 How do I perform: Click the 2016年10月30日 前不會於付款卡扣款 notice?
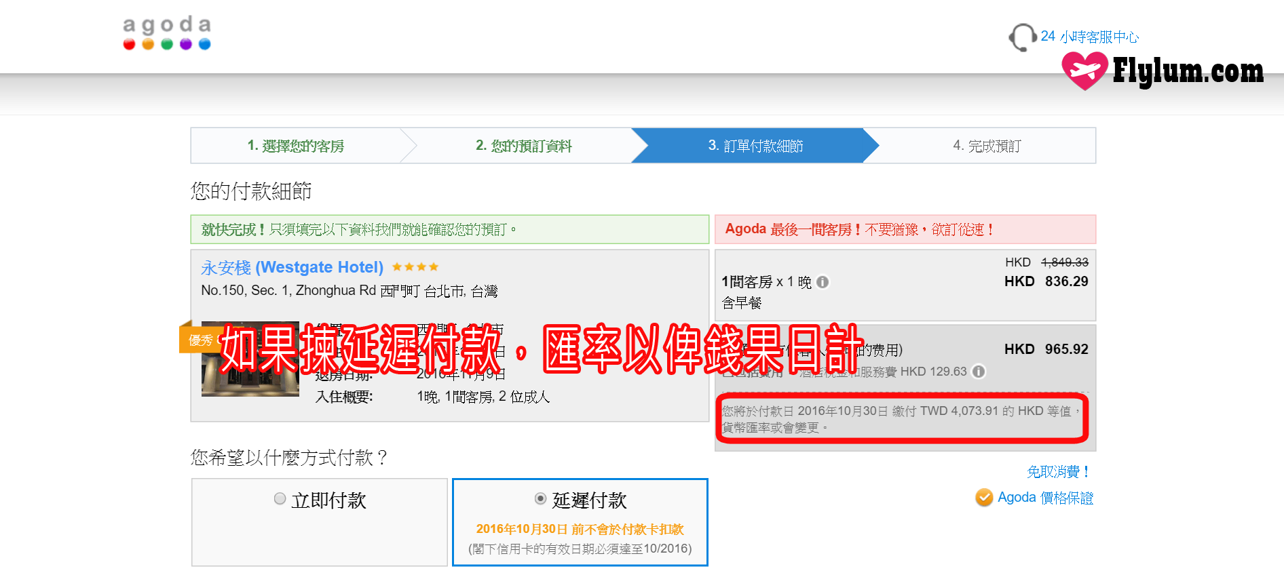pyautogui.click(x=580, y=530)
